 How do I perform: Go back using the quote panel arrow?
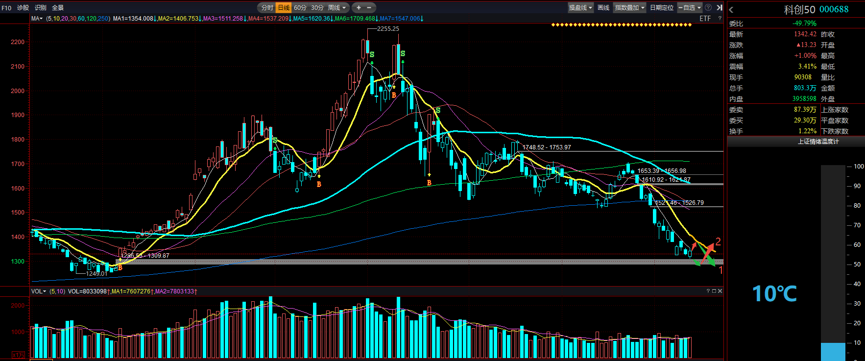point(731,9)
